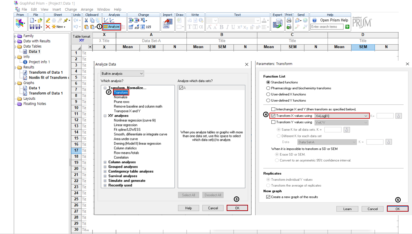Click the Send by email envelope icon
The width and height of the screenshot is (412, 234).
tap(297, 20)
